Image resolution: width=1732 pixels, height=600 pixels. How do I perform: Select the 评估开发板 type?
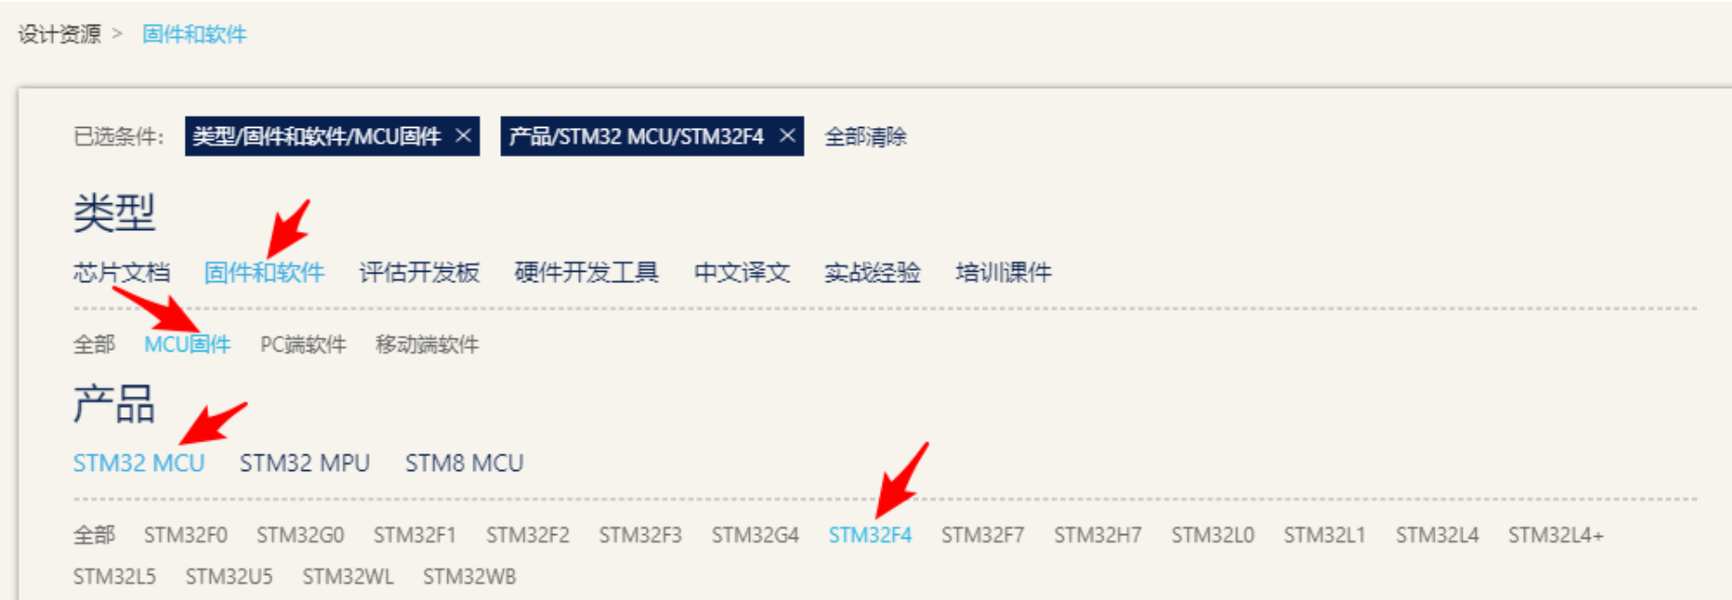[420, 273]
